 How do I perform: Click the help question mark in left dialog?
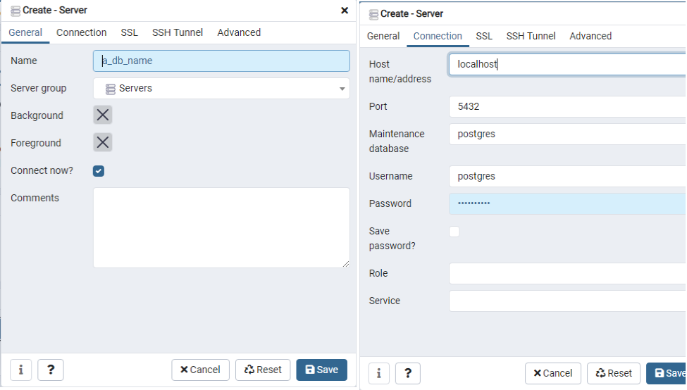click(51, 370)
